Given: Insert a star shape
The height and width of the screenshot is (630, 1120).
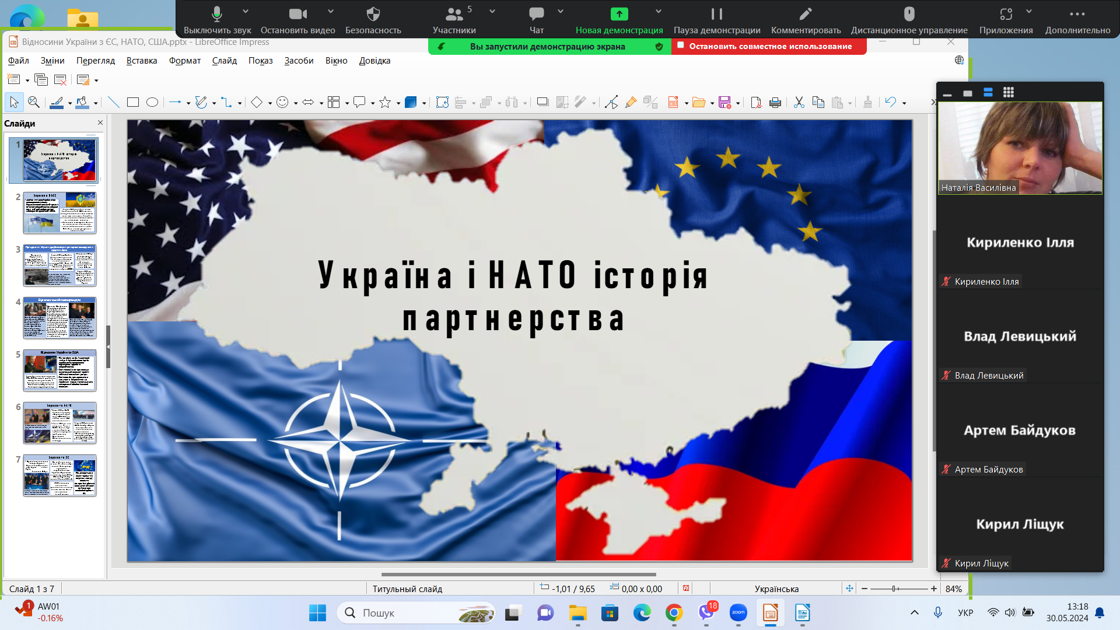Looking at the screenshot, I should 385,103.
